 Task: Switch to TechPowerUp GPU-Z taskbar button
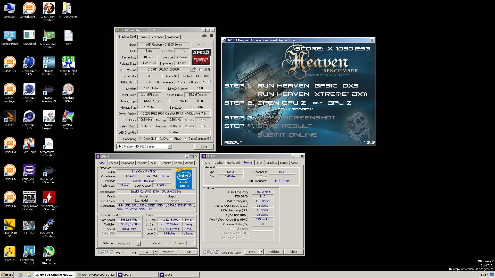96,275
